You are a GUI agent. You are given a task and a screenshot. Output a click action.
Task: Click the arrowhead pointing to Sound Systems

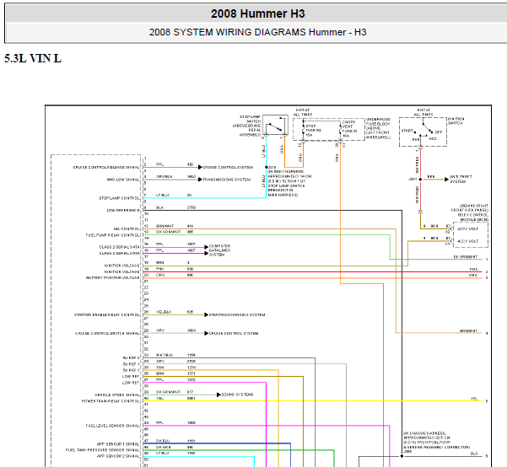pyautogui.click(x=218, y=394)
